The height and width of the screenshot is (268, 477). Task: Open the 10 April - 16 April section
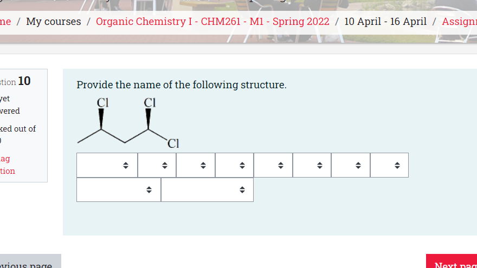tap(385, 22)
